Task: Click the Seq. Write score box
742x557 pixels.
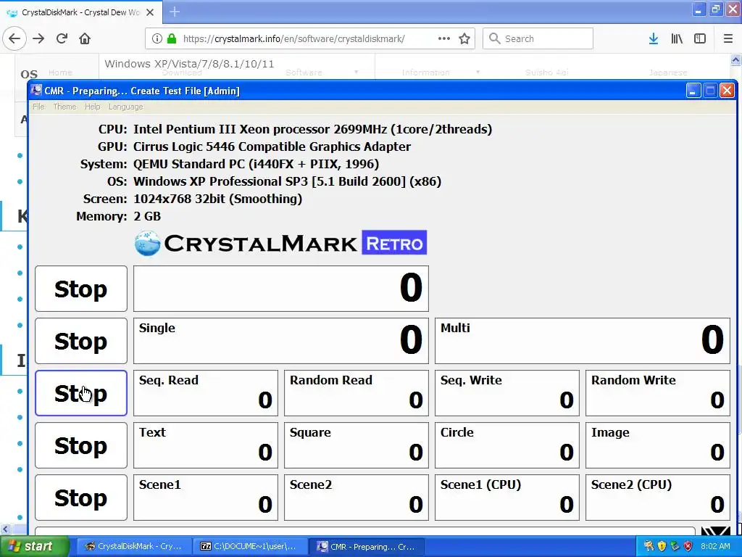Action: coord(507,393)
